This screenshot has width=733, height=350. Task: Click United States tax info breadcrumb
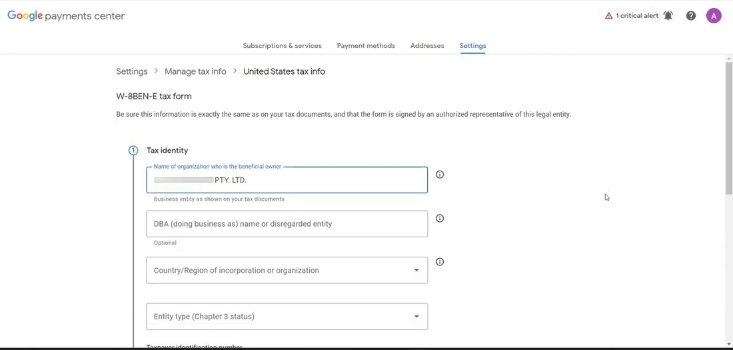tap(285, 71)
